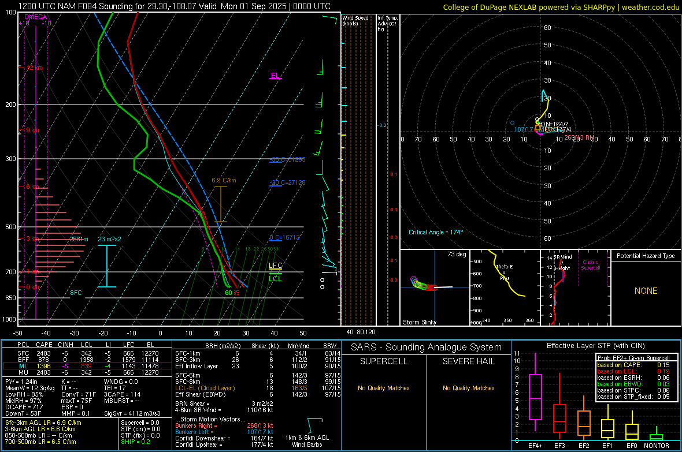Image resolution: width=682 pixels, height=452 pixels.
Task: Click the OMEGA label at skew-T top left
Action: click(36, 17)
